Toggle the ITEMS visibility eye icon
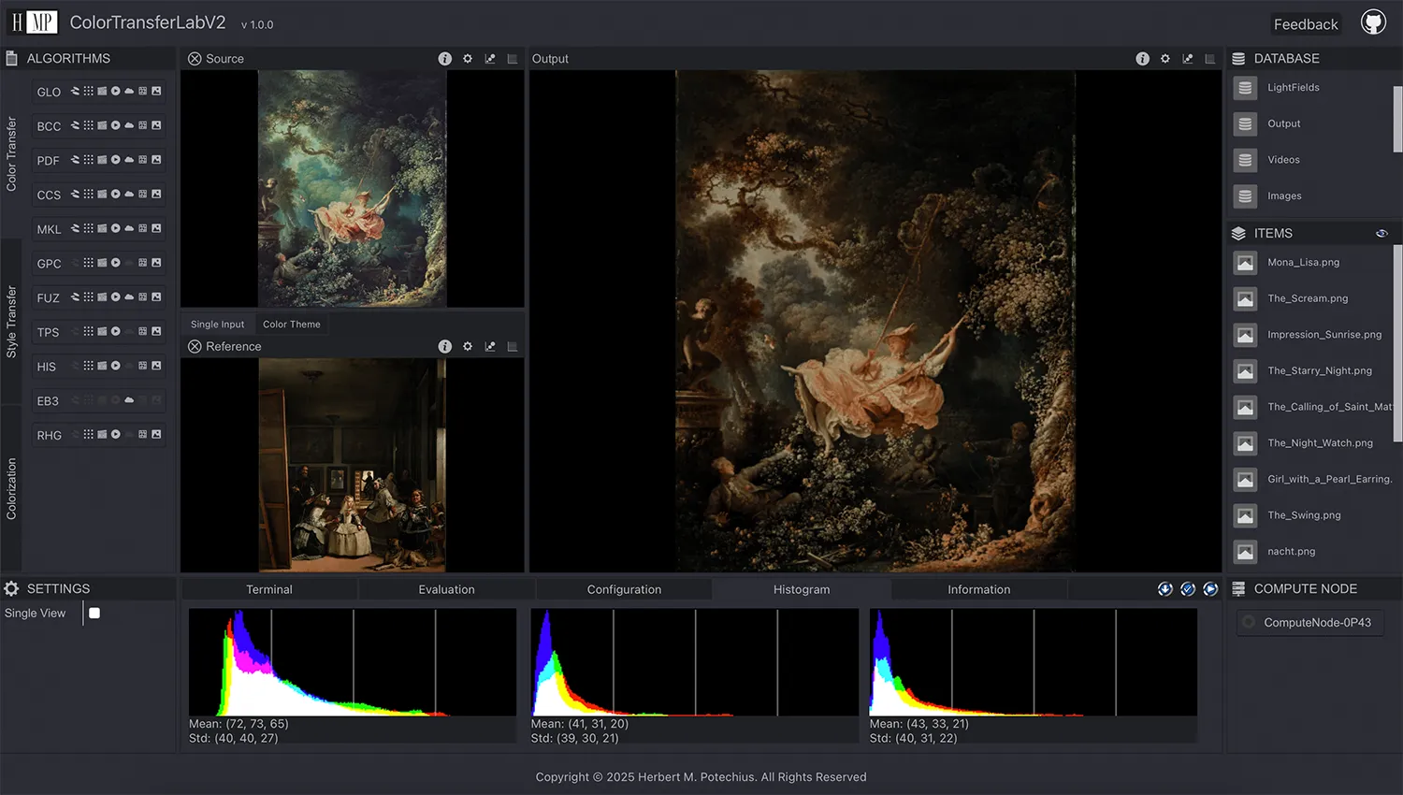 pos(1381,234)
